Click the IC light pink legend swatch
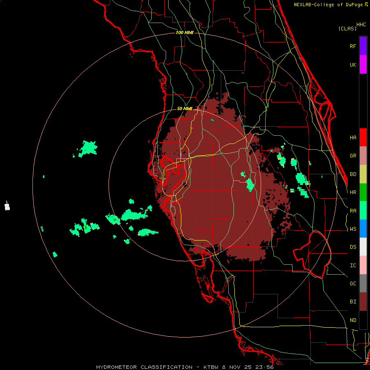370x370 pixels. pyautogui.click(x=363, y=265)
